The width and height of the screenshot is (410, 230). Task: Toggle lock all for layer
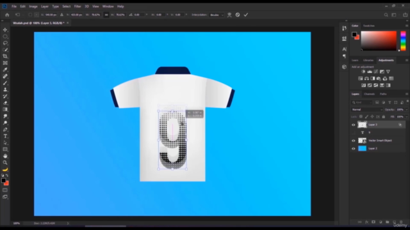pos(384,116)
